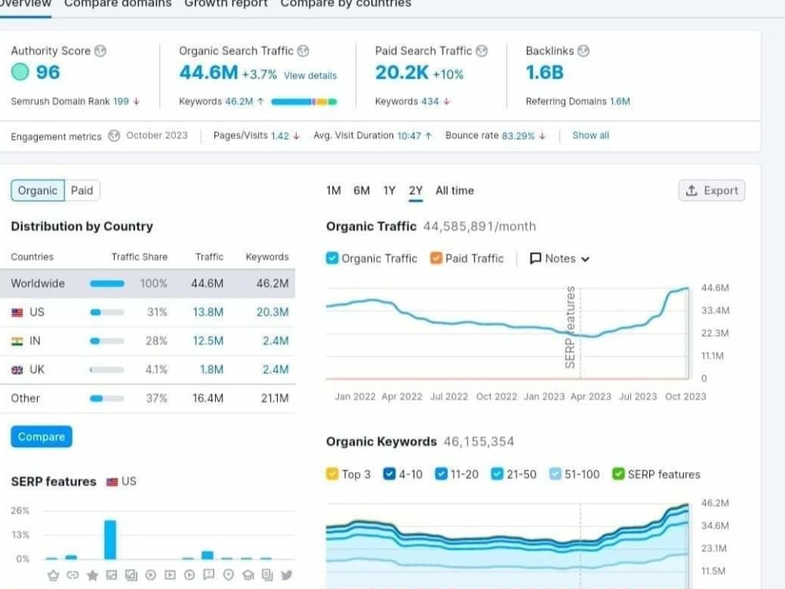Open the View details link

[x=310, y=75]
